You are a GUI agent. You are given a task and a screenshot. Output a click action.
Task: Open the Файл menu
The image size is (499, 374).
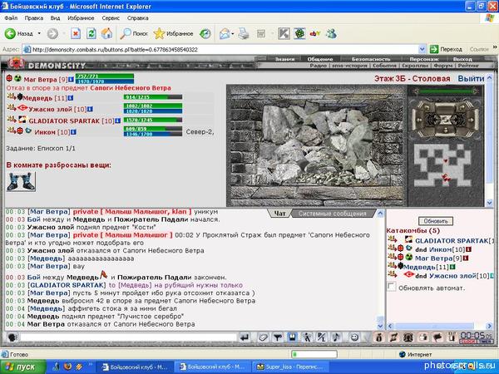coord(11,18)
